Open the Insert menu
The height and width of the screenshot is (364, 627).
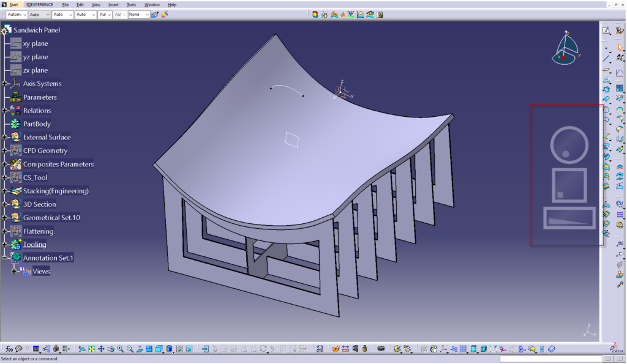pos(113,4)
